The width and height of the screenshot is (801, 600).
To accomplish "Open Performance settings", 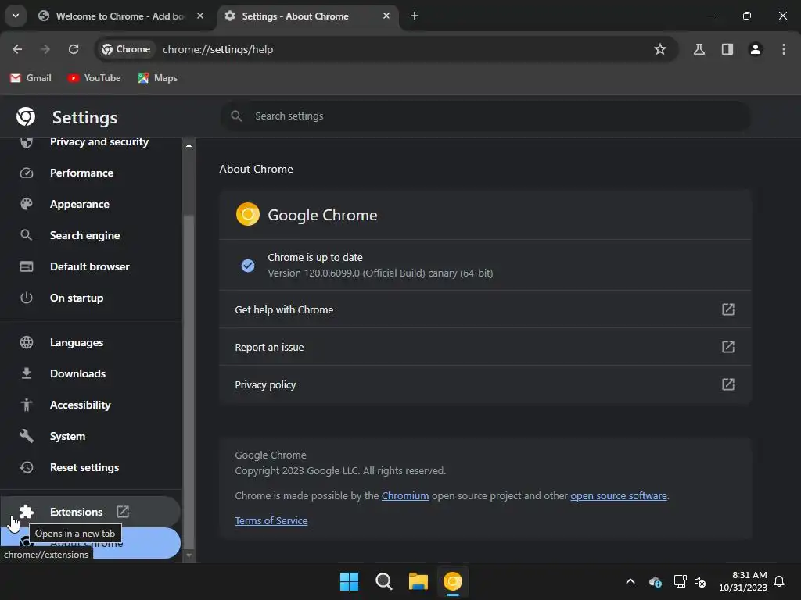I will [91, 173].
